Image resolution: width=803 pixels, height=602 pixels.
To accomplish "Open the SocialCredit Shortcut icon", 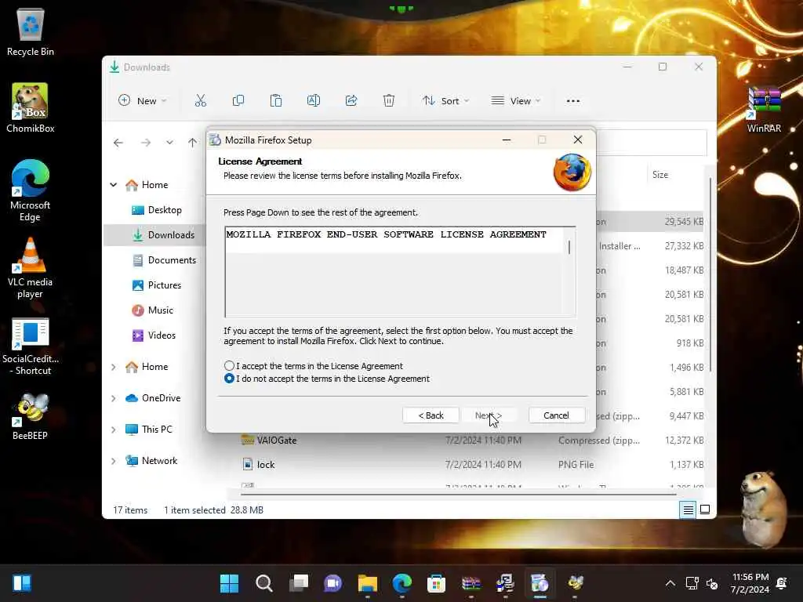I will point(31,347).
